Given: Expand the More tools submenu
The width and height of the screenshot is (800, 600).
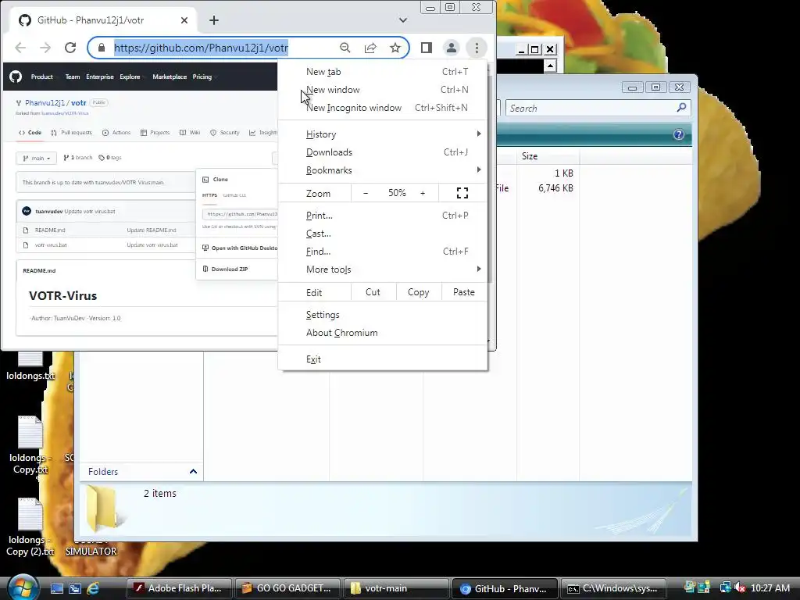Looking at the screenshot, I should pyautogui.click(x=383, y=270).
